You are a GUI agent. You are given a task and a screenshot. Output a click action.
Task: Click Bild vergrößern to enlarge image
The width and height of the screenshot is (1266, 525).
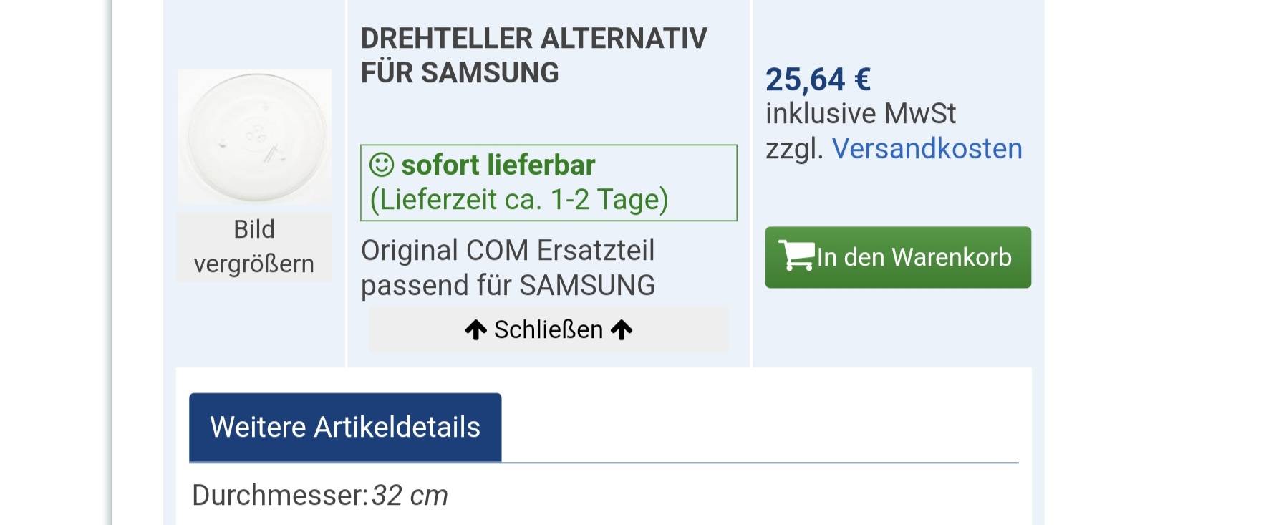pos(254,246)
